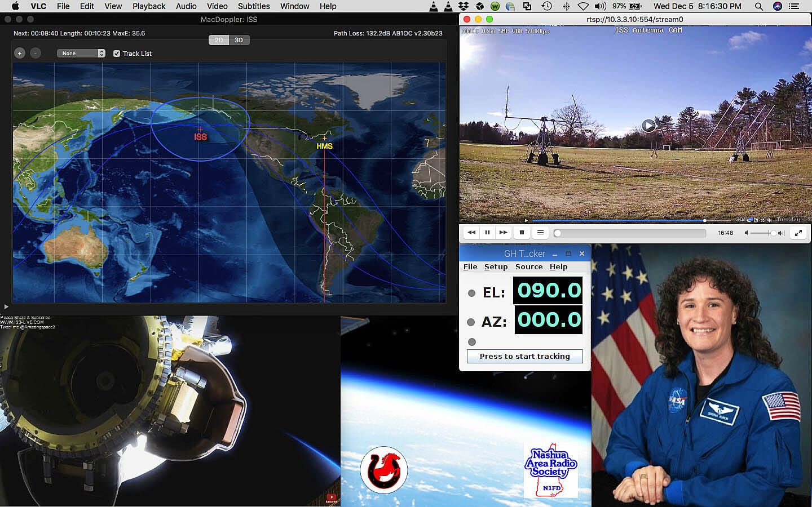Click the Nashua Area Radio Society logo
This screenshot has width=812, height=507.
click(x=551, y=470)
